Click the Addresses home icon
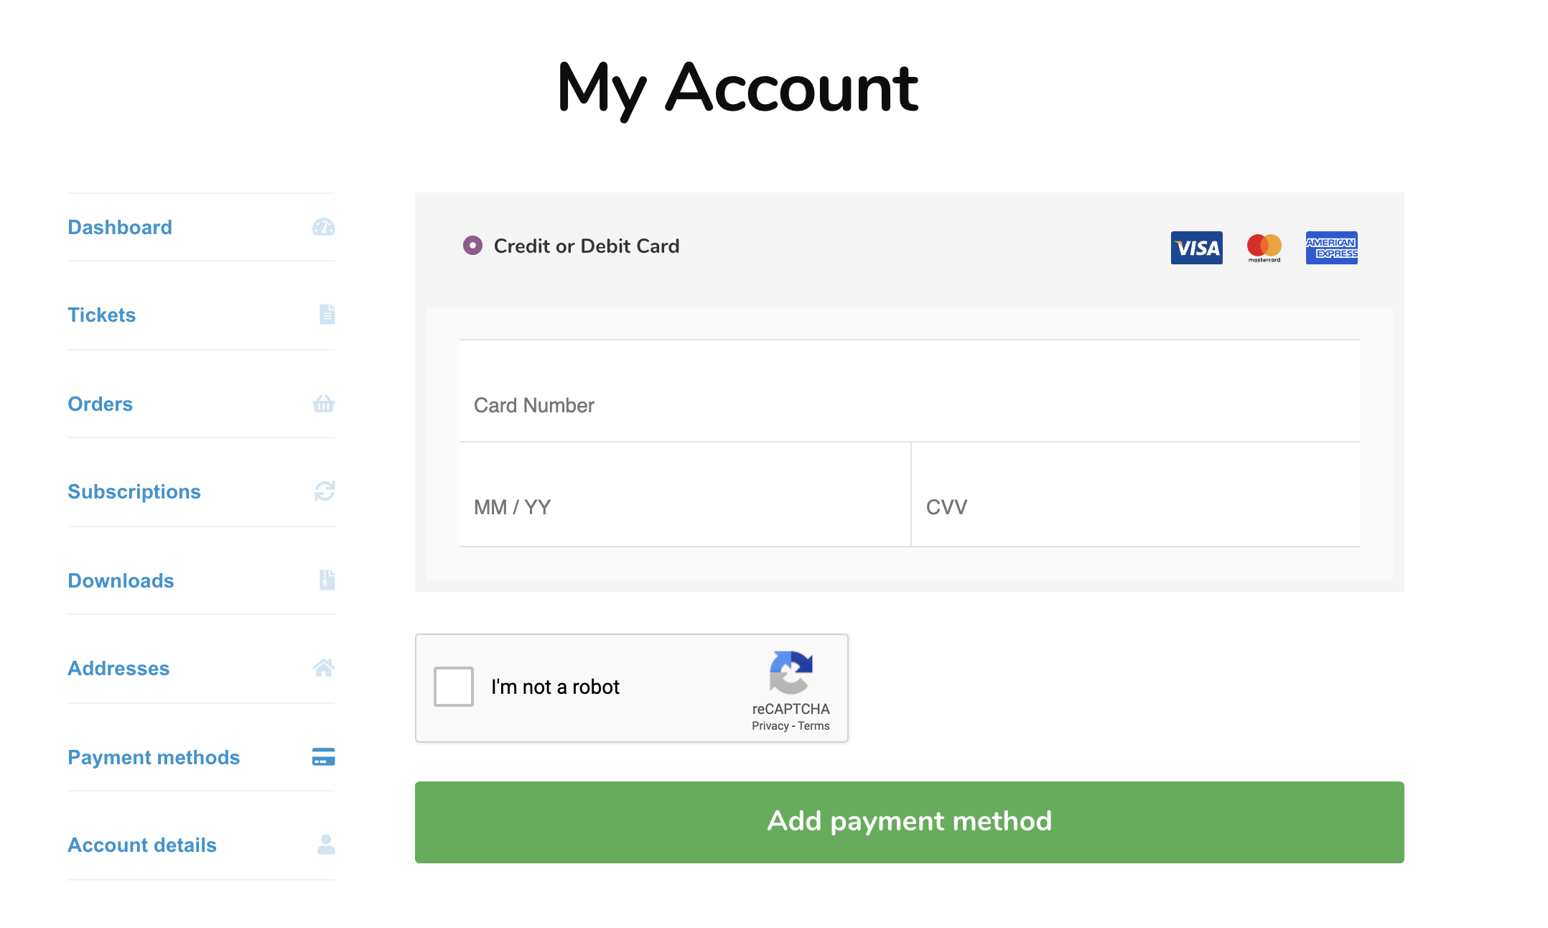The image size is (1548, 928). click(x=325, y=668)
